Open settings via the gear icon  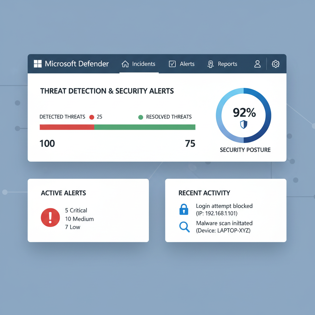pyautogui.click(x=275, y=64)
